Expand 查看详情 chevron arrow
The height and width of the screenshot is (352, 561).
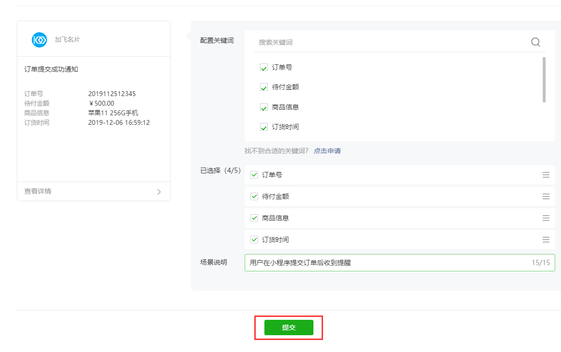click(159, 192)
